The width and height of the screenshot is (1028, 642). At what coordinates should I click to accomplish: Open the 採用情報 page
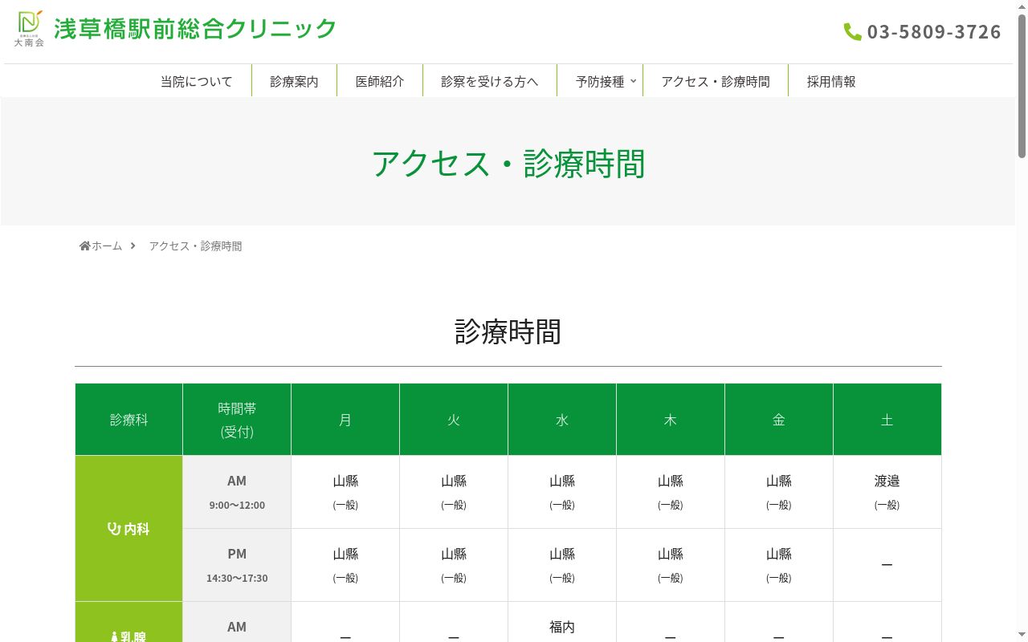coord(831,81)
